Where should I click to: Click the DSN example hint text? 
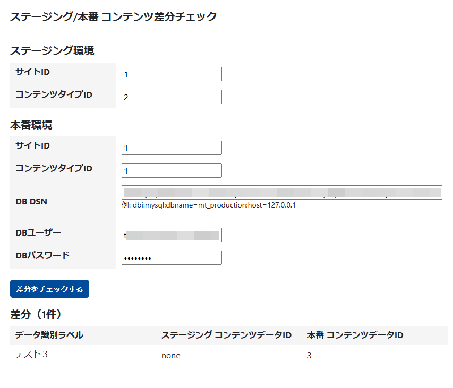209,205
